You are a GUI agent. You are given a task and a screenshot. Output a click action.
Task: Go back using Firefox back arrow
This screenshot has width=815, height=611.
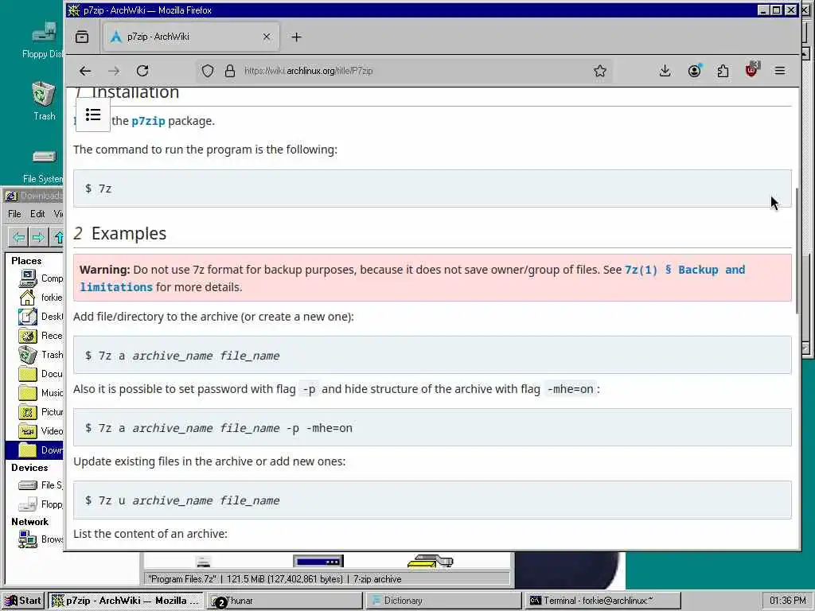85,71
